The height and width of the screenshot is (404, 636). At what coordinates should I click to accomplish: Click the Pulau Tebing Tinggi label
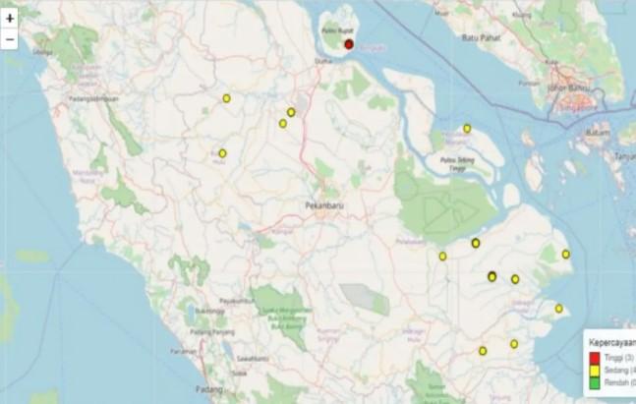click(x=457, y=164)
